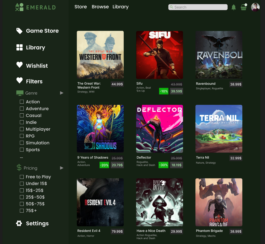Screen dimensions: 265x244
Task: Collapse the Genre filter arrow
Action: pyautogui.click(x=62, y=93)
